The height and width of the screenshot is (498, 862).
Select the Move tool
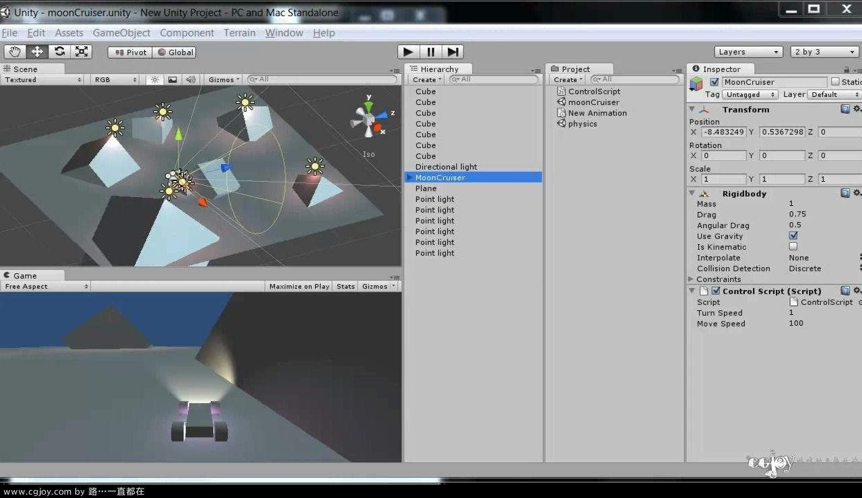37,52
